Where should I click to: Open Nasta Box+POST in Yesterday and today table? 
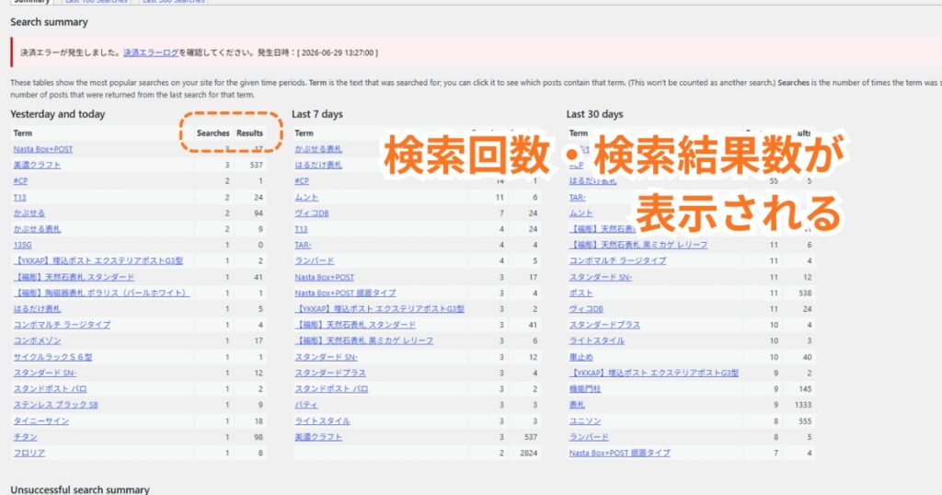point(42,149)
